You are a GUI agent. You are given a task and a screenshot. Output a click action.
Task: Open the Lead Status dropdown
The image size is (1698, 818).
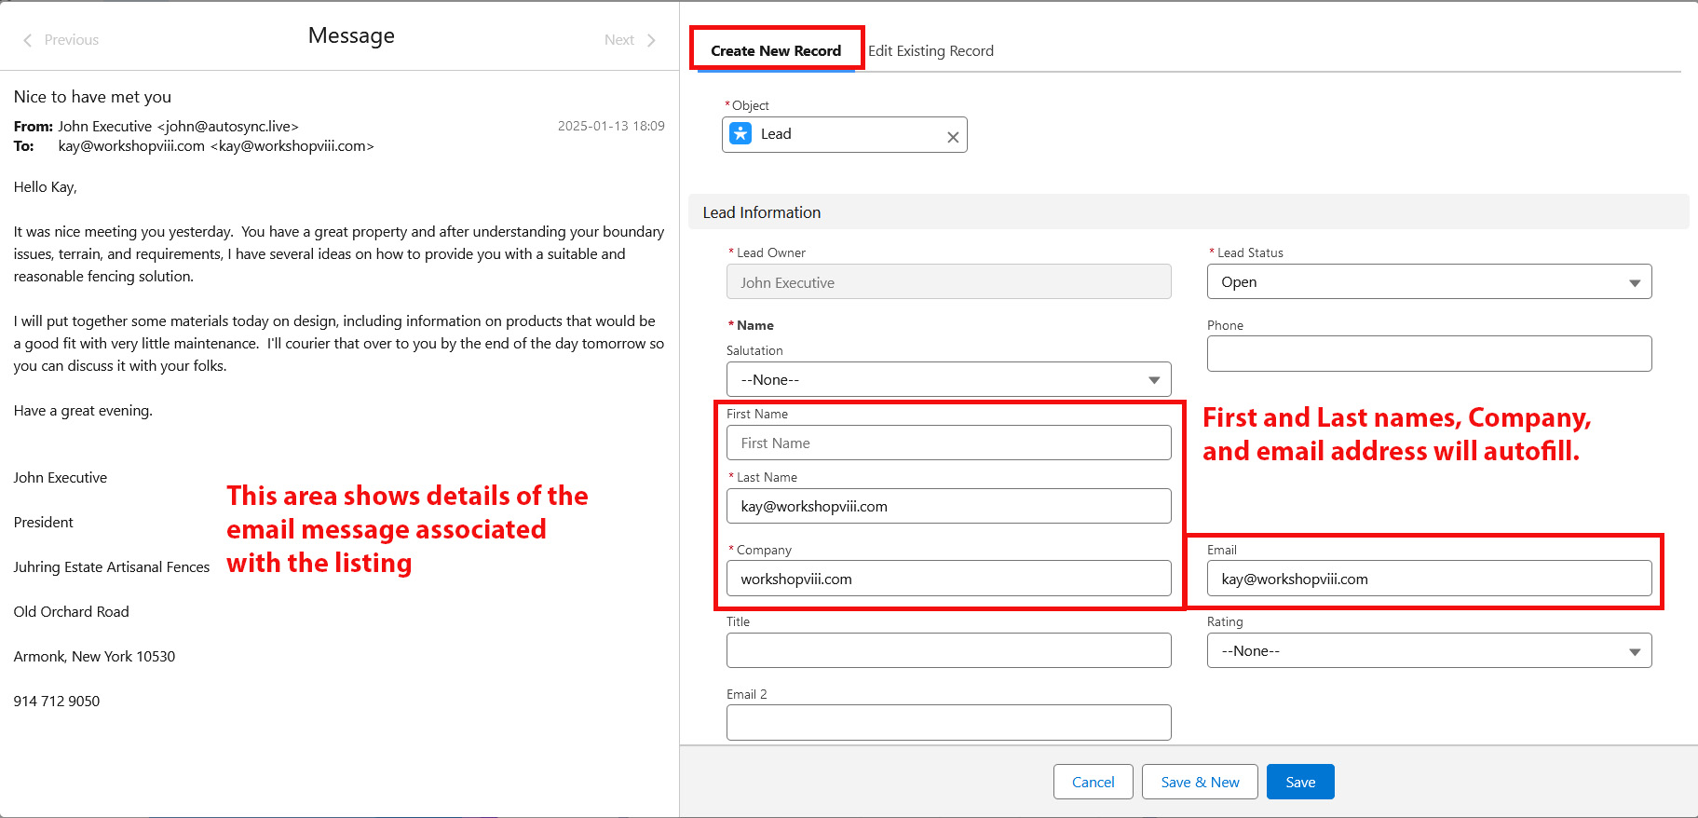pyautogui.click(x=1428, y=282)
